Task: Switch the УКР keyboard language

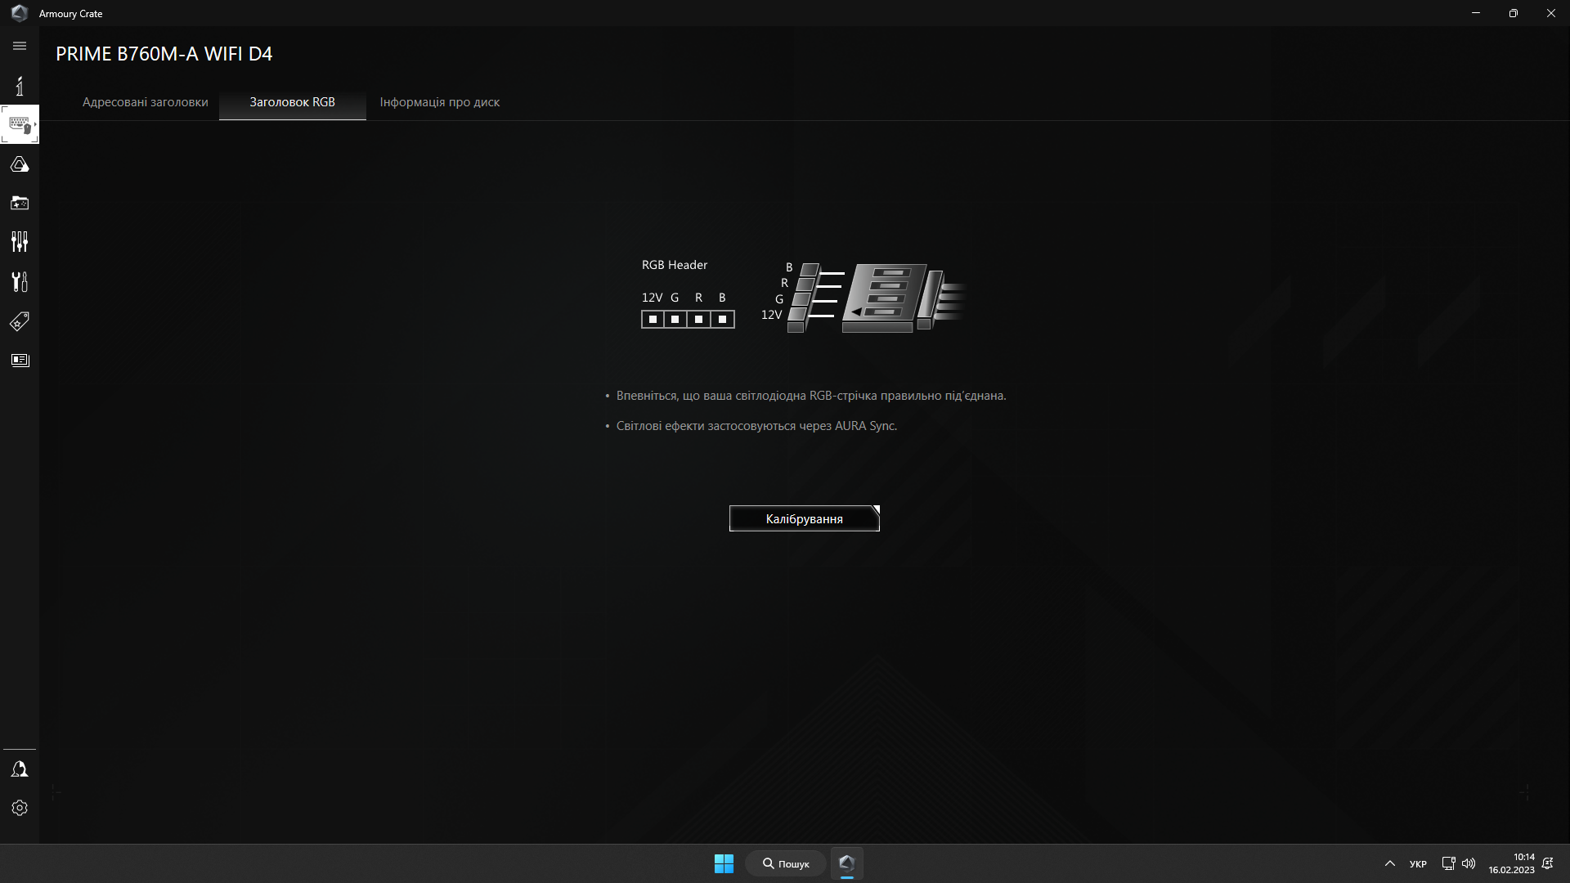Action: coord(1418,864)
